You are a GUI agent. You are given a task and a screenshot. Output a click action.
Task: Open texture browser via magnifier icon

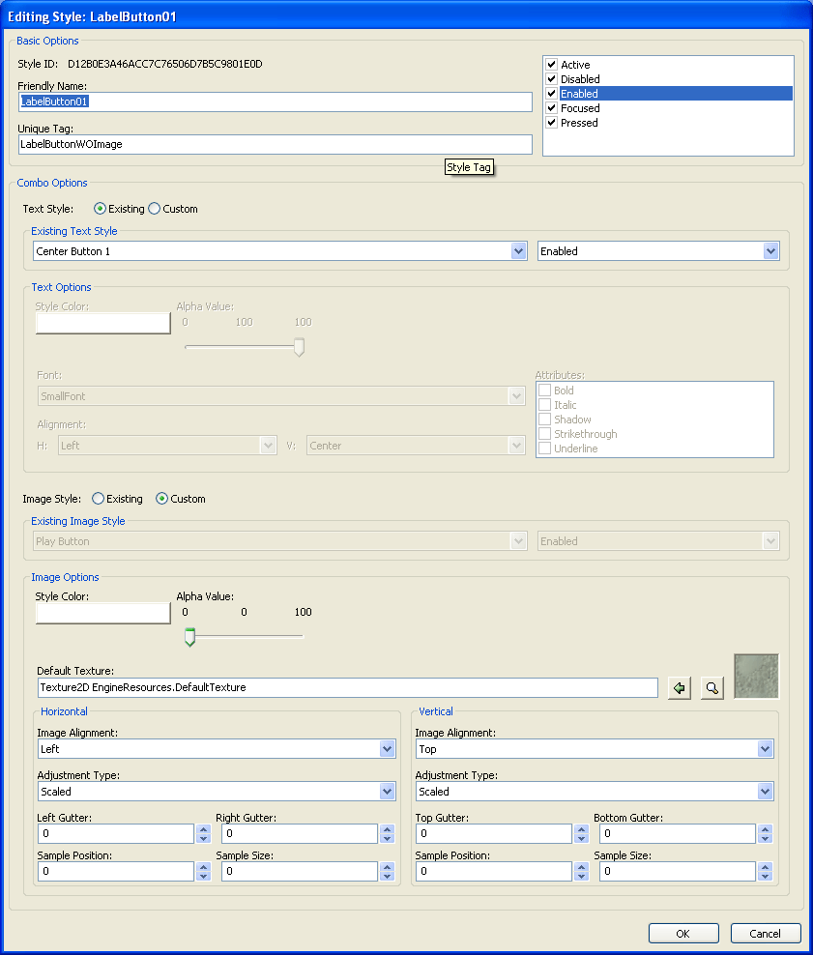coord(712,687)
